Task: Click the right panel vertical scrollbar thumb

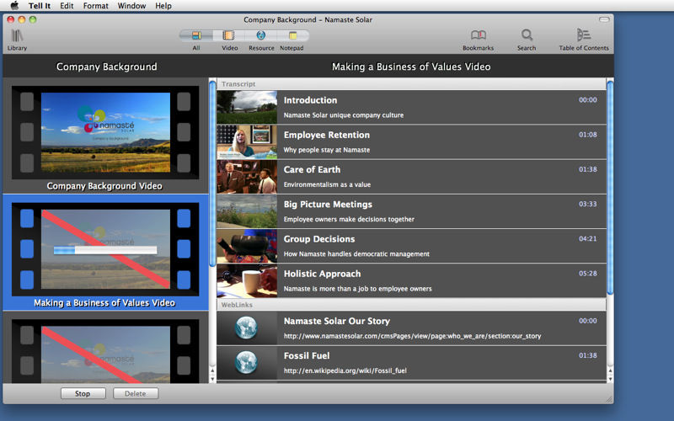Action: [610, 187]
